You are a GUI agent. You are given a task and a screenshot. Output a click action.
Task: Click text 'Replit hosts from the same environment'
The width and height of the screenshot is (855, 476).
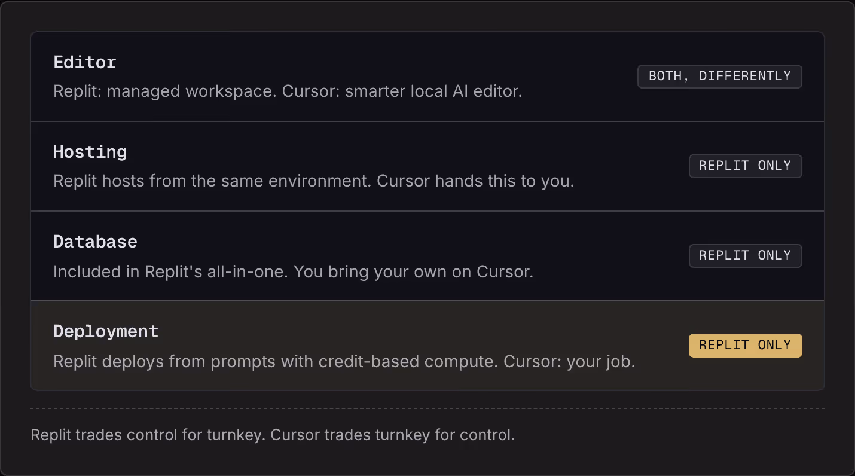pos(211,181)
